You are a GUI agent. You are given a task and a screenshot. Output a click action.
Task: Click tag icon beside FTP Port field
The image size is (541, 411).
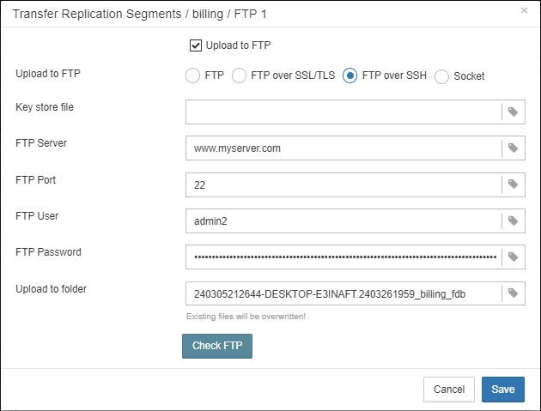coord(513,184)
